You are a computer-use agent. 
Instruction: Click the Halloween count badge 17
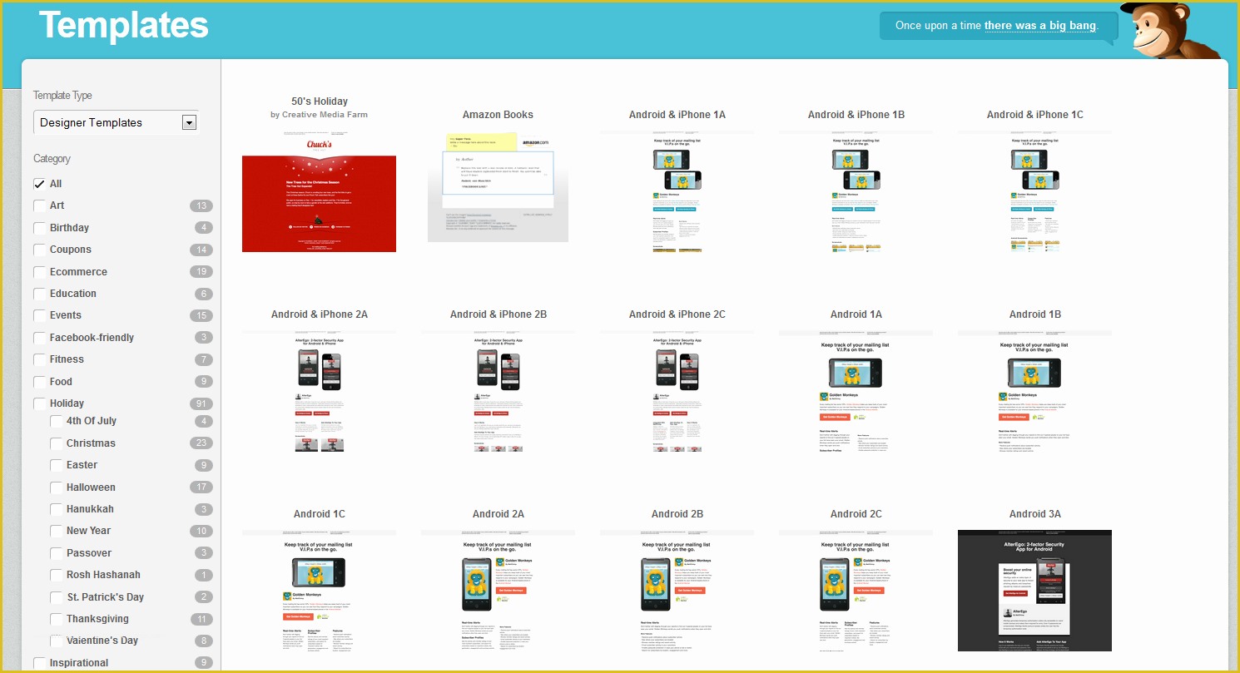click(x=201, y=487)
